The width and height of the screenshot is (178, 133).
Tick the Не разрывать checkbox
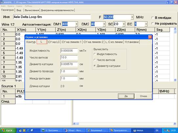pos(152,24)
